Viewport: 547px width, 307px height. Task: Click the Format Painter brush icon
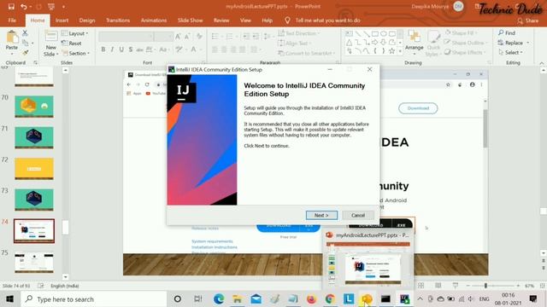click(25, 53)
